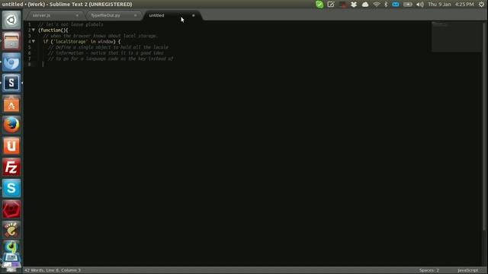This screenshot has height=274, width=488.
Task: Launch Chromium browser from the dock
Action: (11, 62)
